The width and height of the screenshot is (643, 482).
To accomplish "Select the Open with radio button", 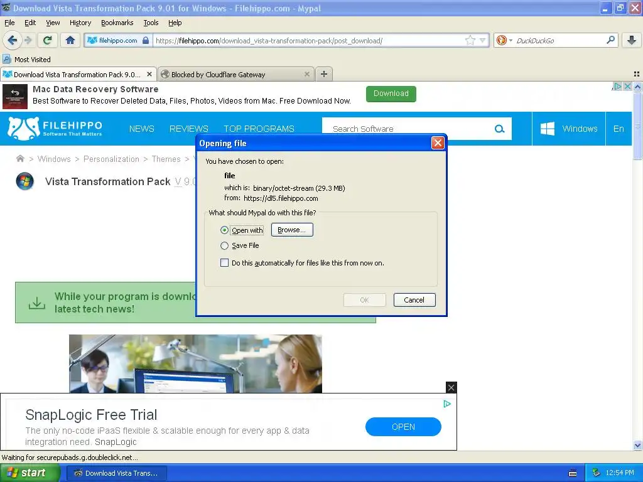I will tap(224, 230).
